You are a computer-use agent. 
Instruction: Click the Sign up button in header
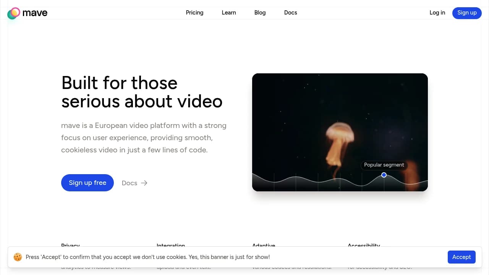(x=467, y=13)
